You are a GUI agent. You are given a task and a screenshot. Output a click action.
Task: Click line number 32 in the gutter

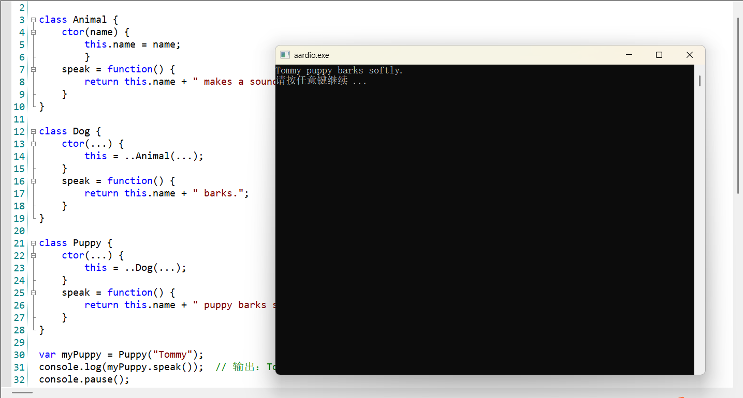point(19,379)
